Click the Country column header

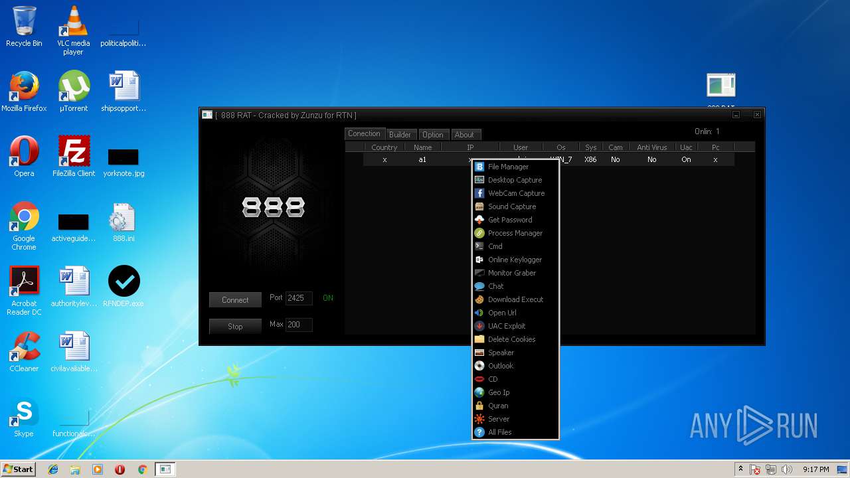[x=384, y=147]
